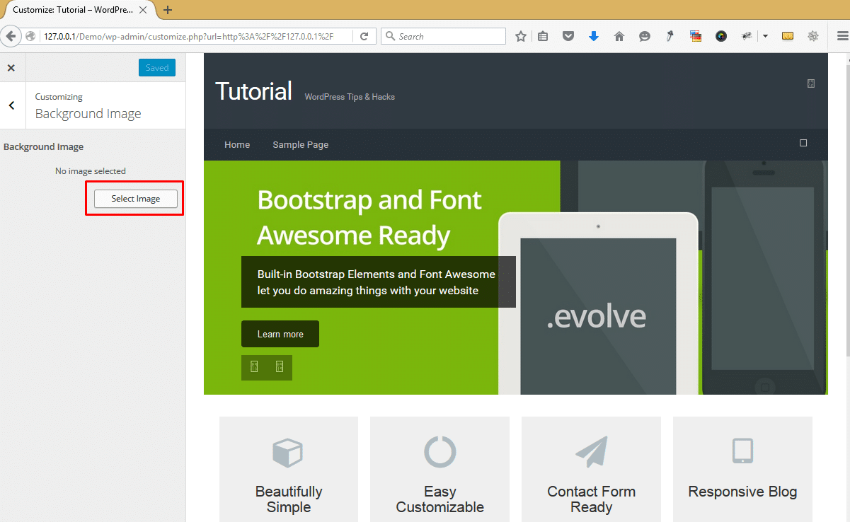
Task: Open the Firefox hamburger menu
Action: pyautogui.click(x=842, y=36)
